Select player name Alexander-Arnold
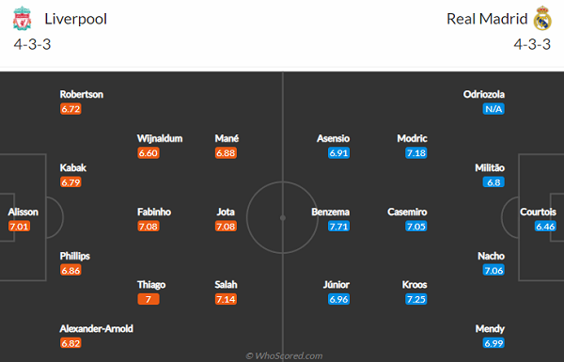Image resolution: width=564 pixels, height=362 pixels. point(97,328)
